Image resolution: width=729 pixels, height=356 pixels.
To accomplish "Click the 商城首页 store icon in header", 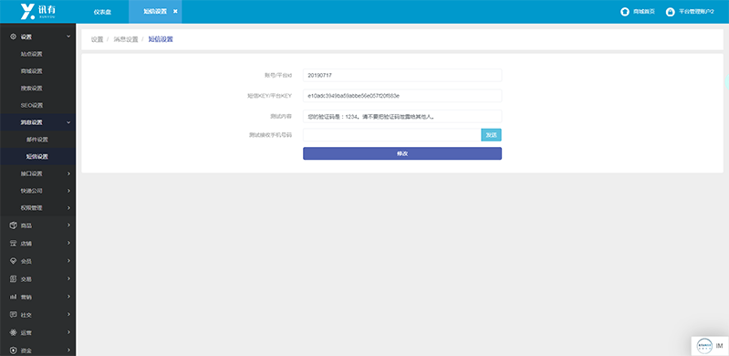I will click(x=625, y=12).
